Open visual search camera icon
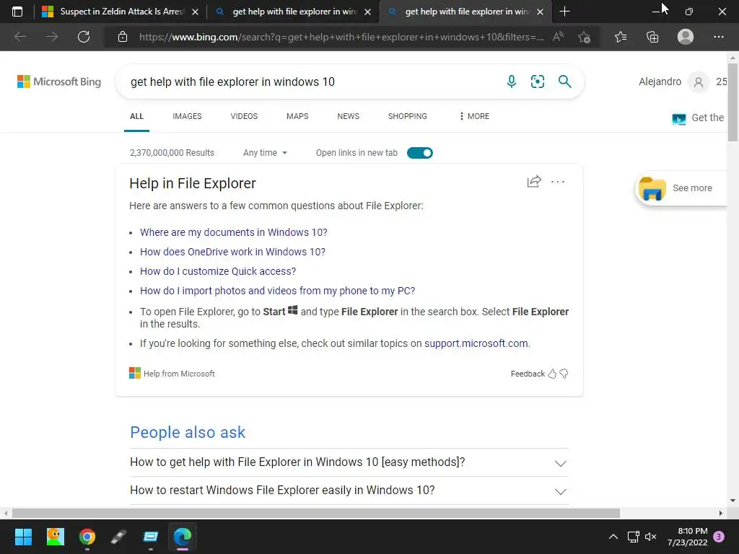Viewport: 739px width, 554px height. [537, 82]
